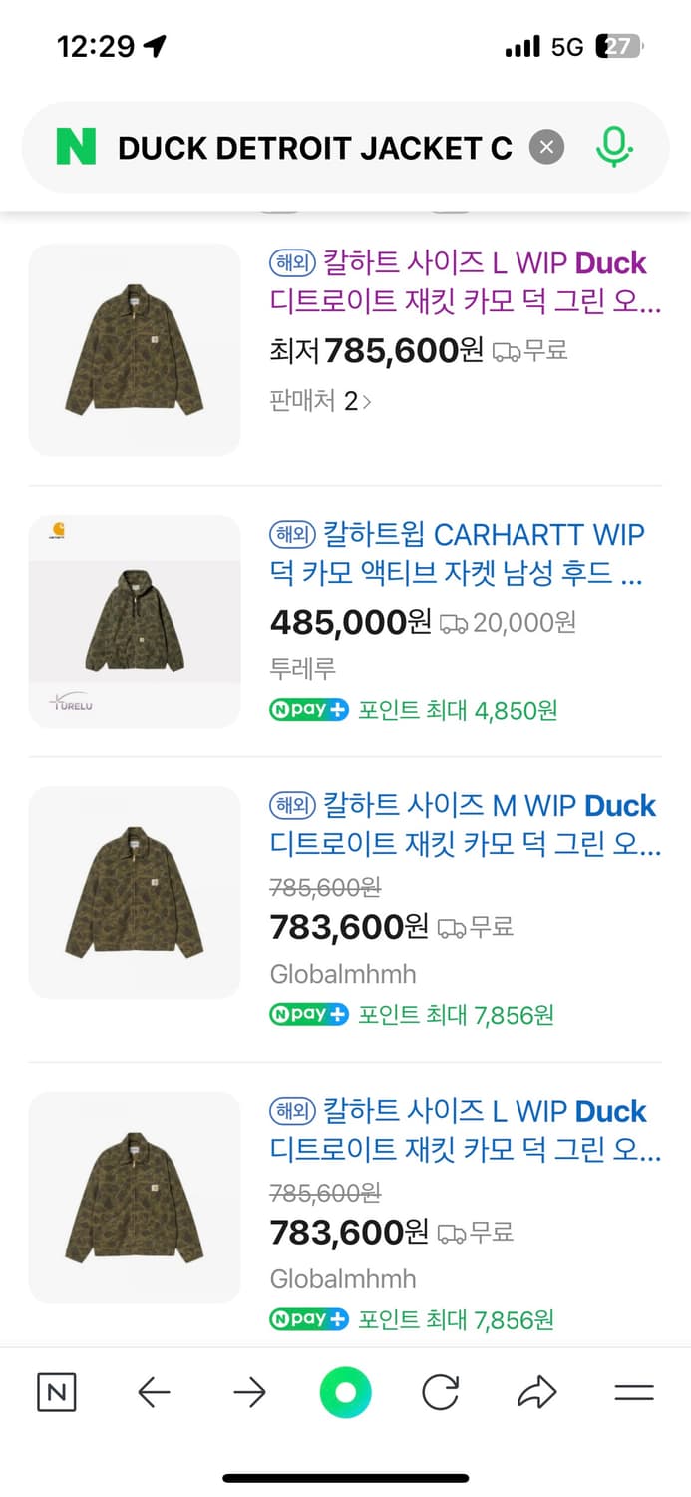Tap the Globalmhmh seller under size M jacket
The width and height of the screenshot is (691, 1497).
(x=343, y=974)
